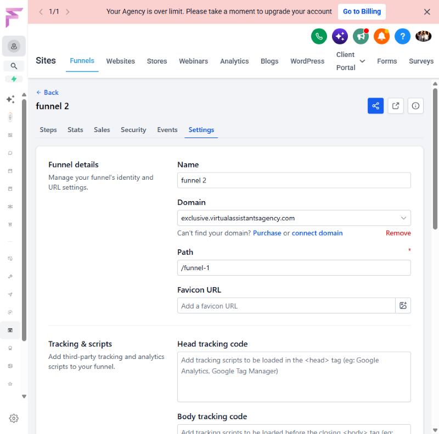The height and width of the screenshot is (434, 439).
Task: Open the chat bubble Conversations sidebar icon
Action: [x=10, y=153]
